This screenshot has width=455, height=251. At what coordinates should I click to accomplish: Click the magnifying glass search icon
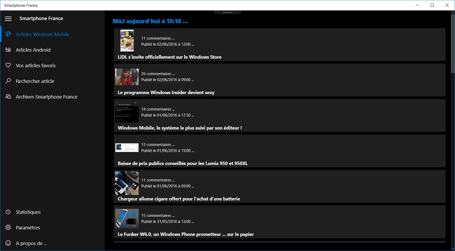(8, 81)
